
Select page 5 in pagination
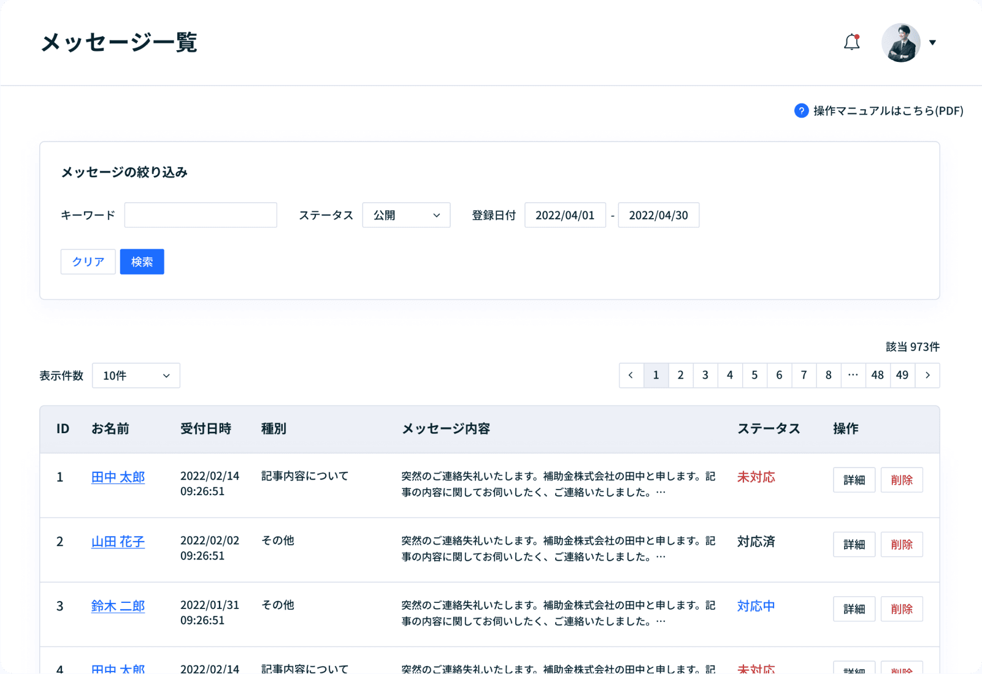point(754,375)
